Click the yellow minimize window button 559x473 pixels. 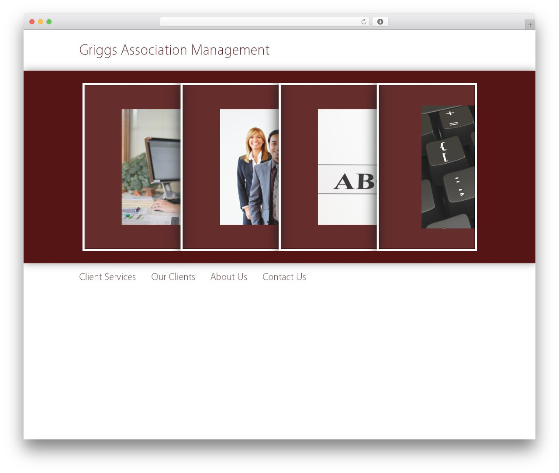(40, 22)
